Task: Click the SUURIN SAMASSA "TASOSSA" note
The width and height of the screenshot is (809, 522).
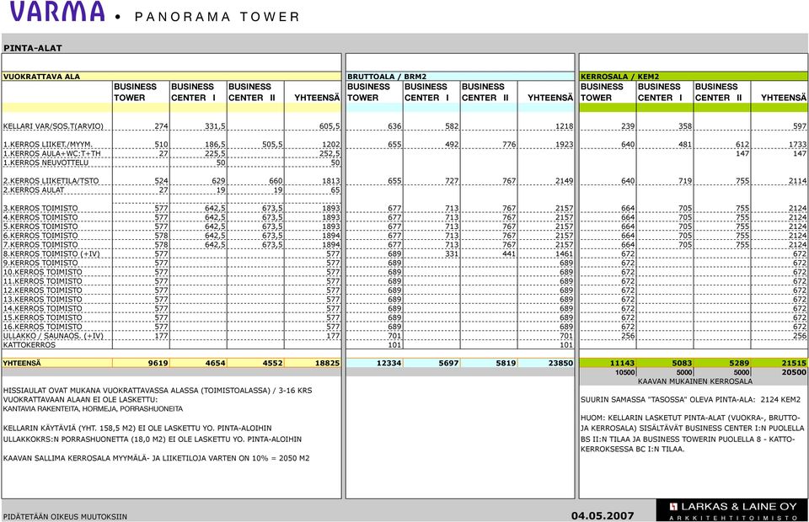Action: coord(690,400)
